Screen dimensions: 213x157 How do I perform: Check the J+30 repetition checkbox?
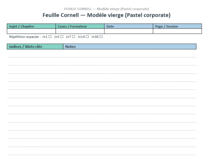(101, 37)
